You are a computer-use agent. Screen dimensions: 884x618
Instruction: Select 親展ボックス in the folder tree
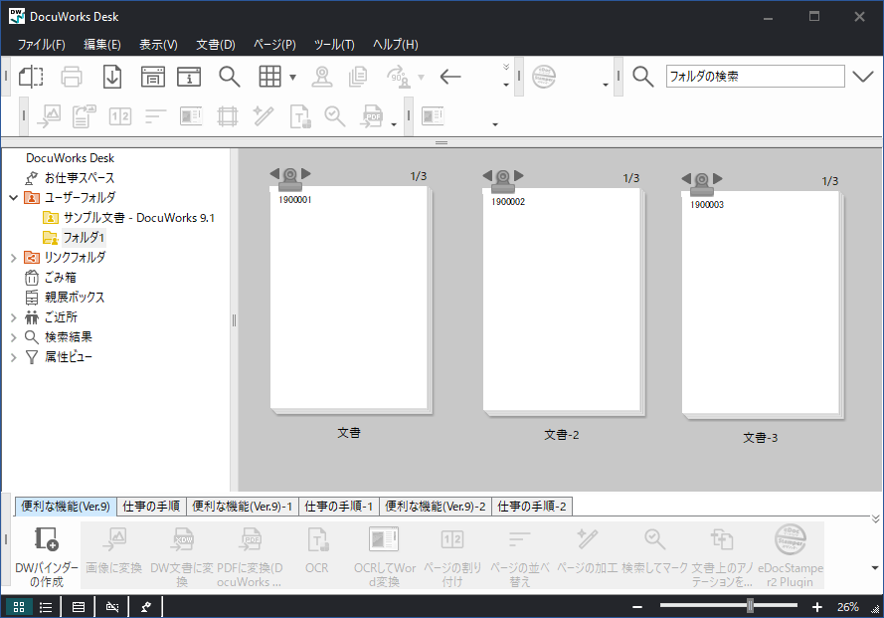(x=75, y=298)
